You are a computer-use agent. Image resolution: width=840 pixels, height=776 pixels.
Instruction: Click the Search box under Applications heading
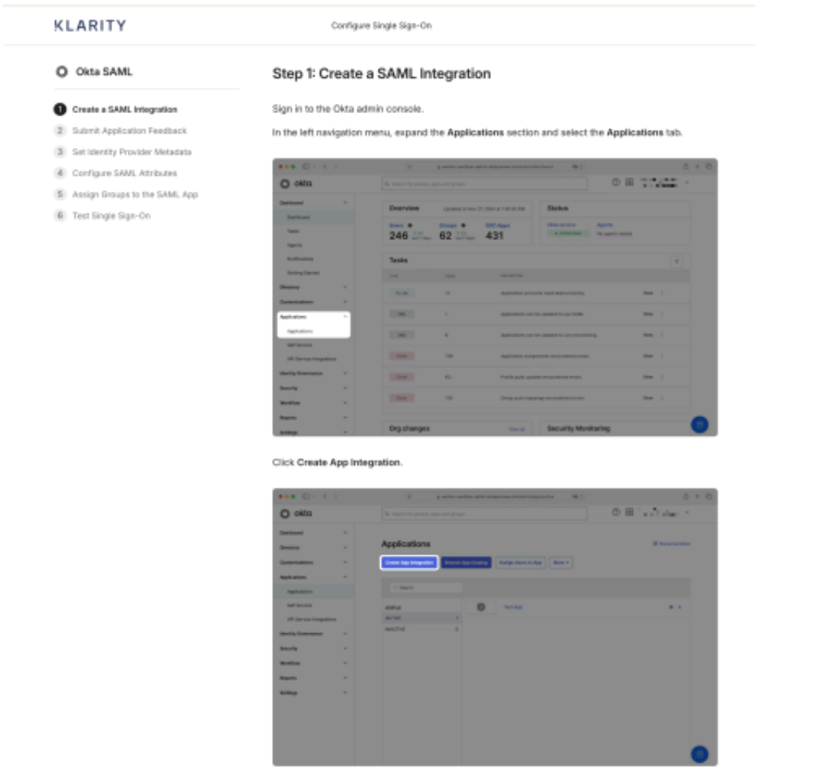(x=426, y=588)
